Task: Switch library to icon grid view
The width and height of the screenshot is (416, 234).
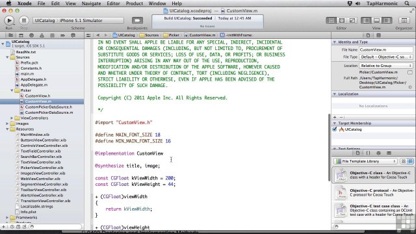Action: [404, 161]
